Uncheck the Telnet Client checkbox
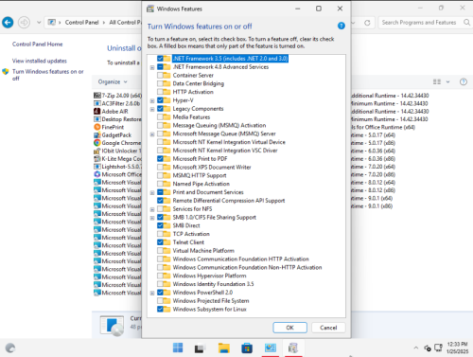 click(160, 242)
